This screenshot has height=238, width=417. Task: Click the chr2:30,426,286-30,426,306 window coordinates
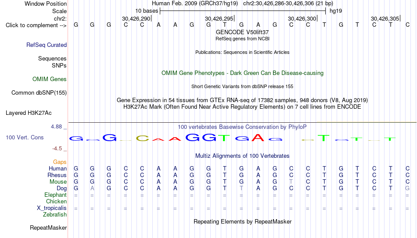(279, 4)
